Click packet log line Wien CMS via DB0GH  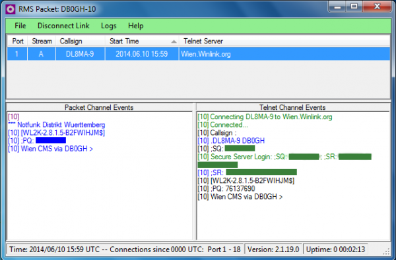coord(51,149)
